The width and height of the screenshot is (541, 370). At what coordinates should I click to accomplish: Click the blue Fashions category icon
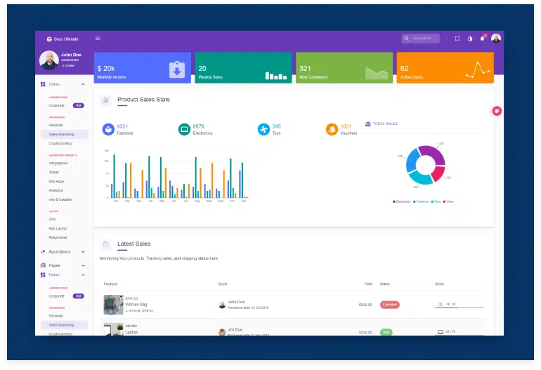(x=108, y=129)
